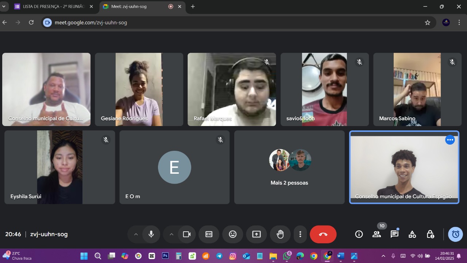Open Task View on taskbar
The width and height of the screenshot is (467, 263).
click(111, 256)
